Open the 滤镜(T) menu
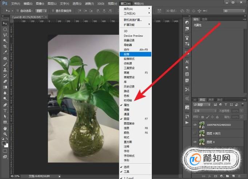Viewport: 248px width, 179px height. 89,4
